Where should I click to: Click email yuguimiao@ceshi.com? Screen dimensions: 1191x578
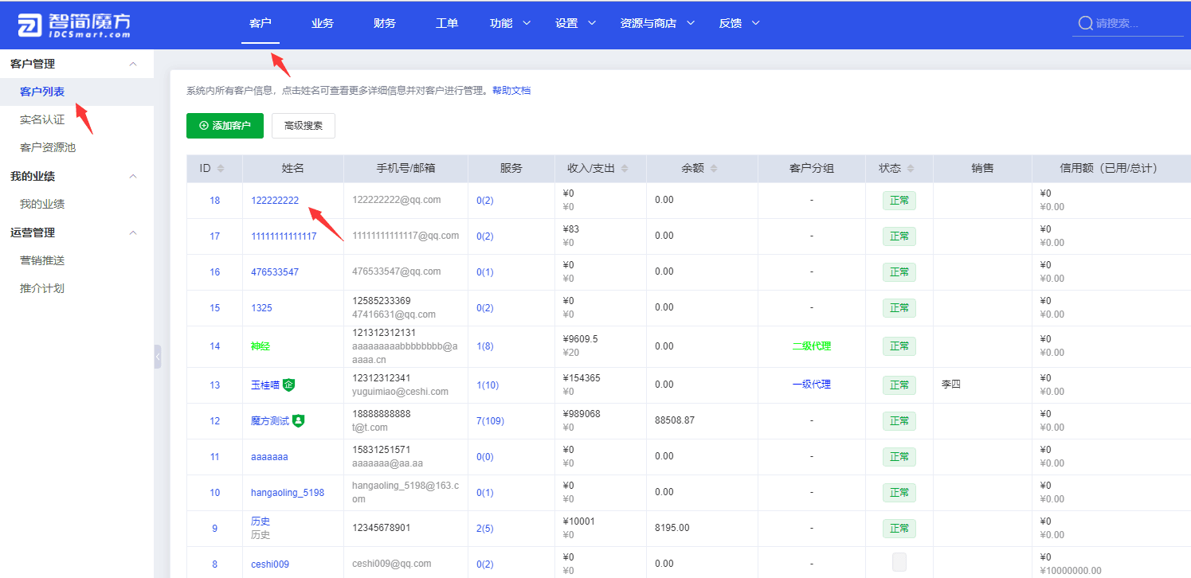(400, 392)
